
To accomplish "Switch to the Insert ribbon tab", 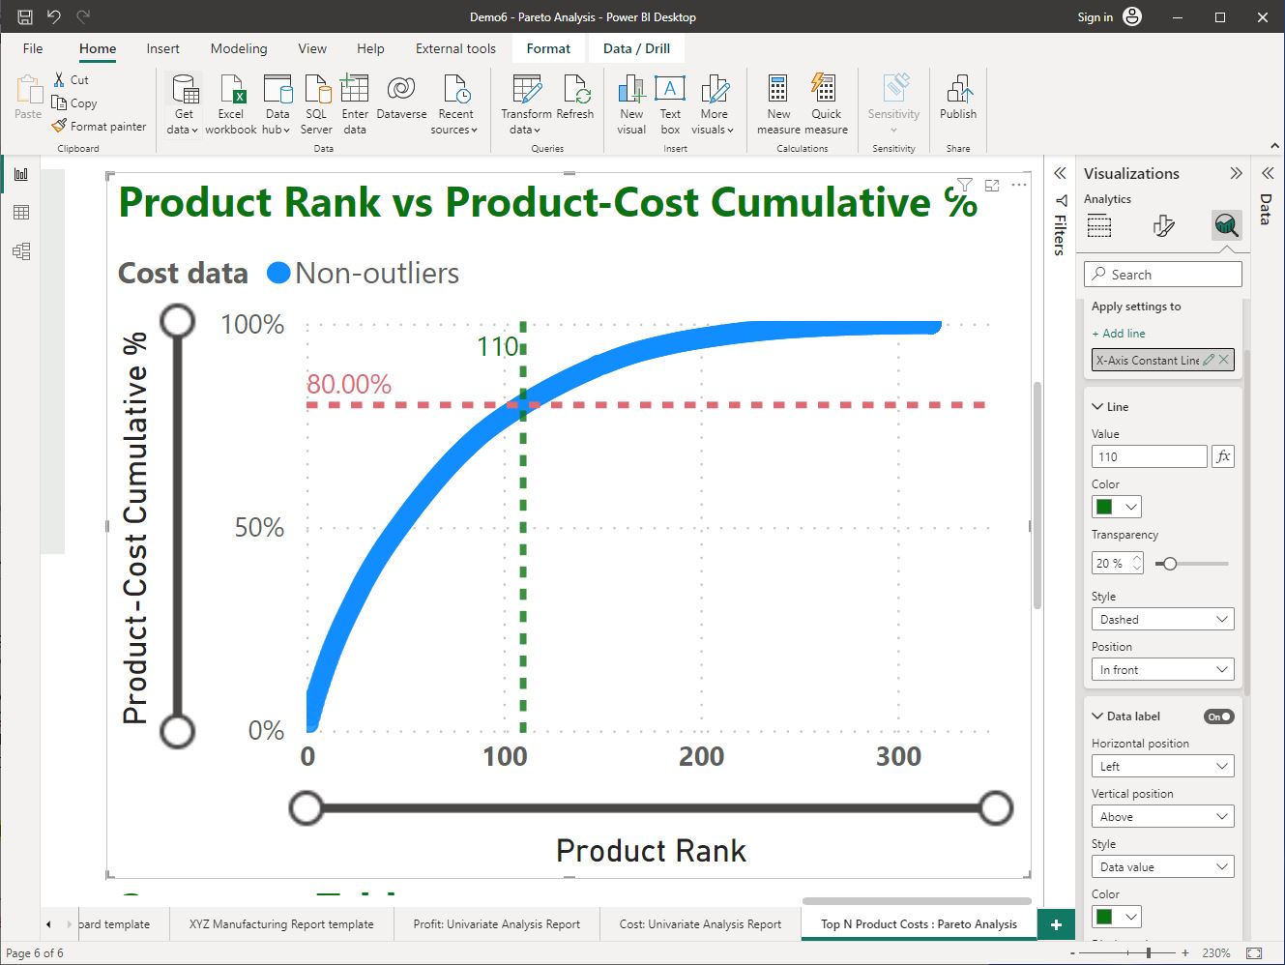I will [x=162, y=48].
